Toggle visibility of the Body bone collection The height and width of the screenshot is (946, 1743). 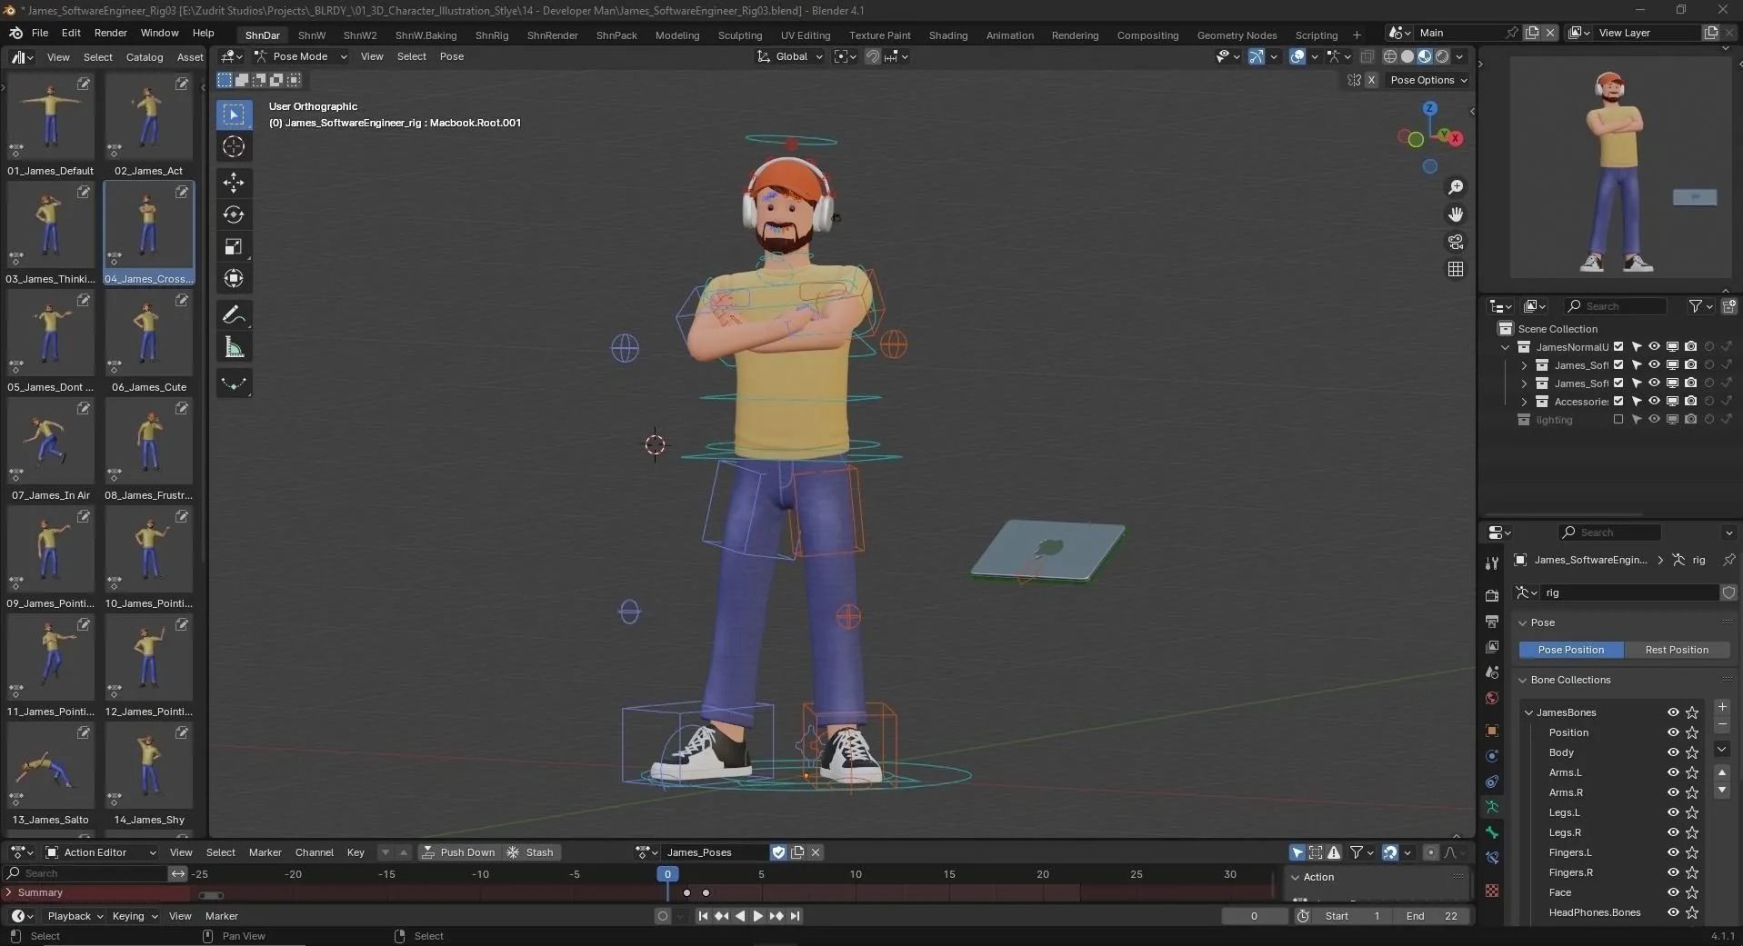click(x=1673, y=752)
